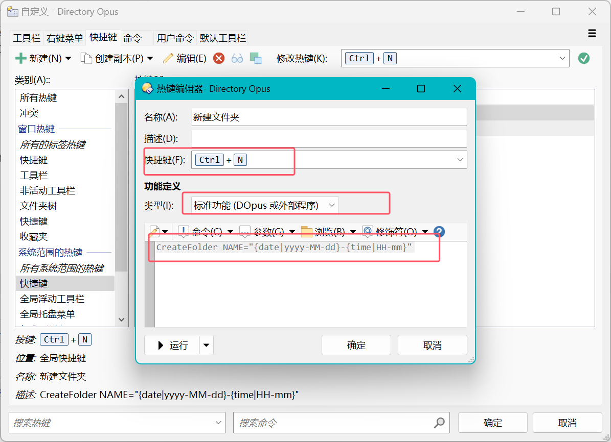Open the 浏览(B) browse folder menu
The image size is (611, 442).
click(x=328, y=232)
